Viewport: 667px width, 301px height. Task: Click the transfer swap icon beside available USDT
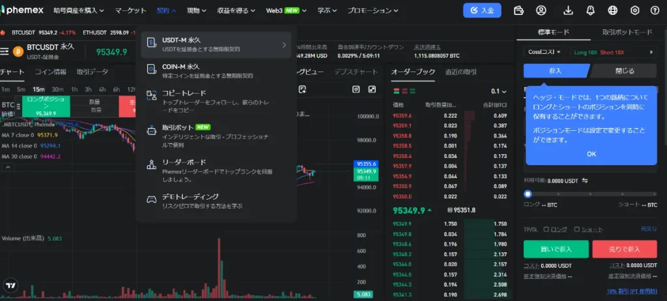pyautogui.click(x=585, y=181)
